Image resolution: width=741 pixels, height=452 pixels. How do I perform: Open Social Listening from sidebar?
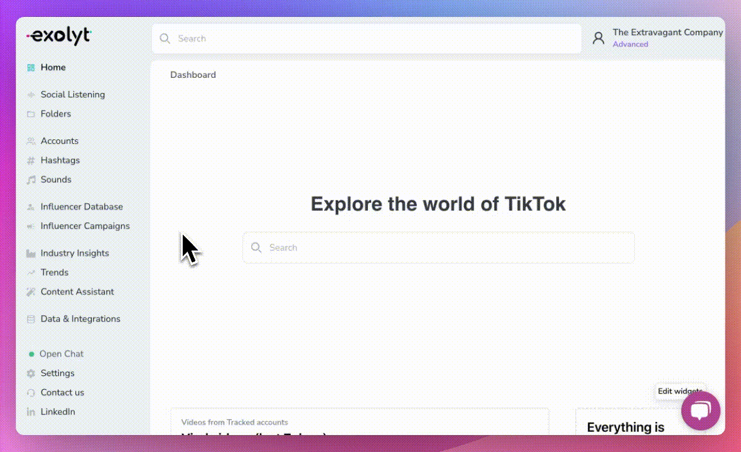pyautogui.click(x=73, y=94)
